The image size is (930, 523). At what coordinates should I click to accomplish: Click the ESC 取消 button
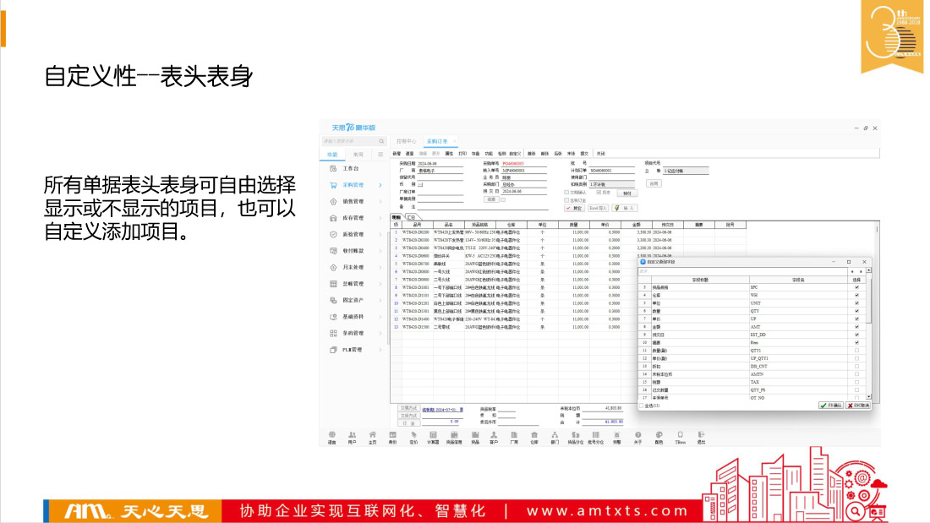click(x=858, y=406)
